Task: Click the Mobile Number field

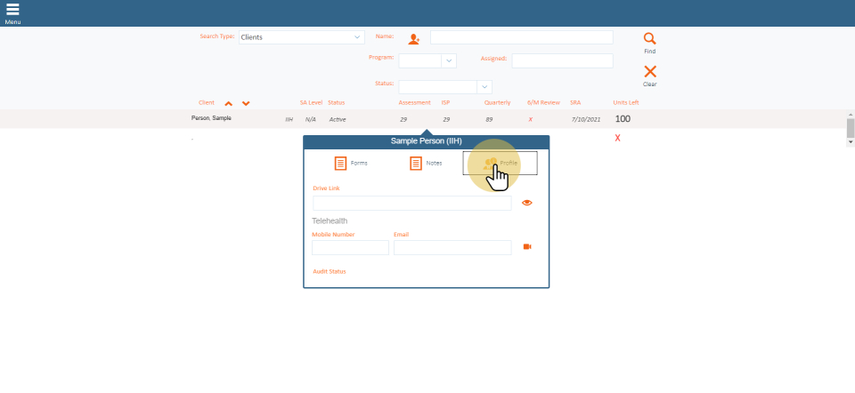Action: [350, 248]
